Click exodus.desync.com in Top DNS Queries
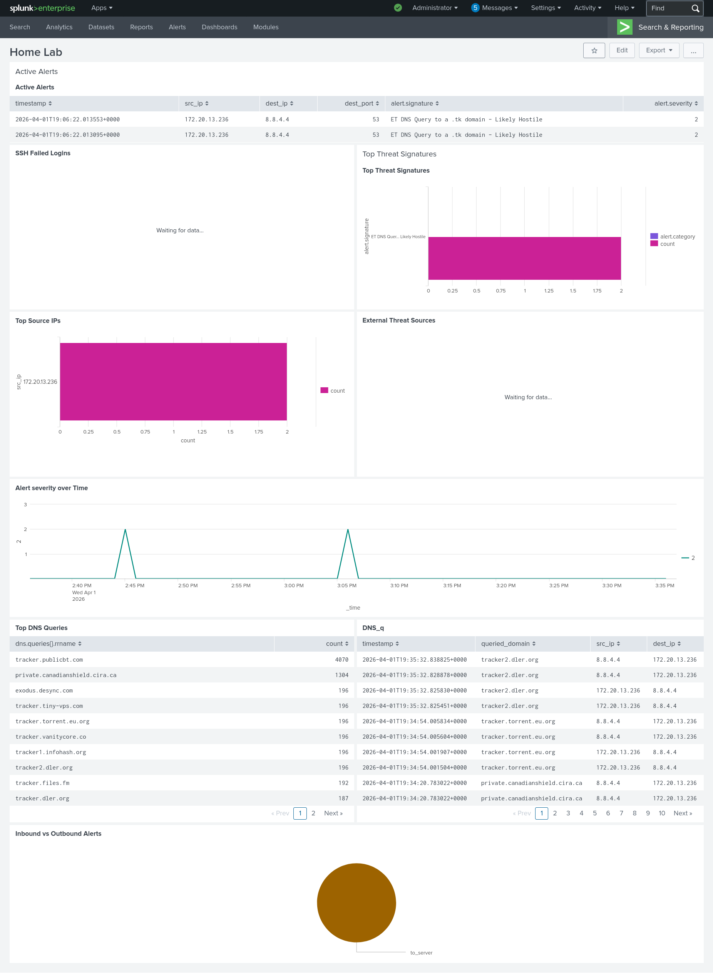The image size is (713, 973). point(44,691)
